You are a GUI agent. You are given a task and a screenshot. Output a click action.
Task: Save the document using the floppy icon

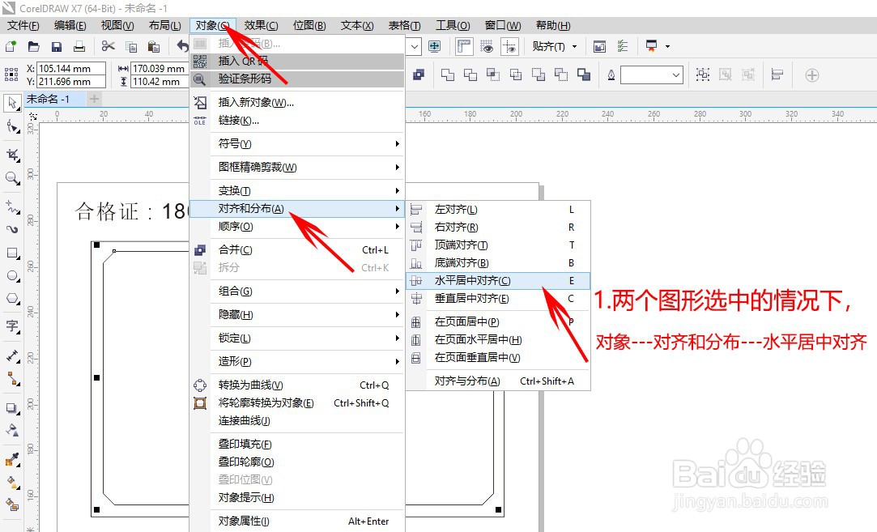pyautogui.click(x=57, y=46)
